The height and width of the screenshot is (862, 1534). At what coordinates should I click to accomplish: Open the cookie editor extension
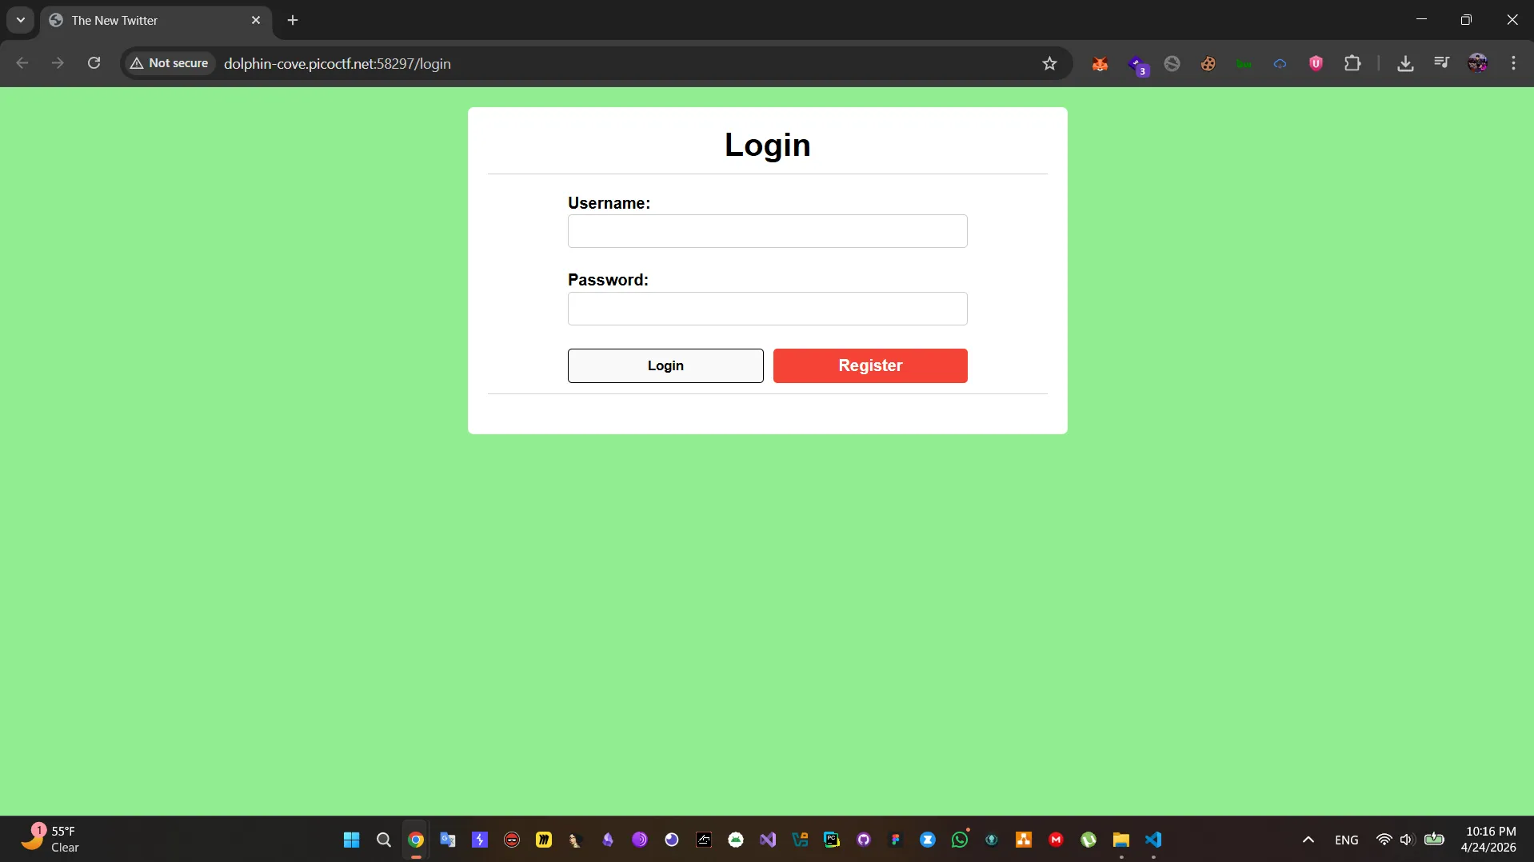coord(1208,64)
